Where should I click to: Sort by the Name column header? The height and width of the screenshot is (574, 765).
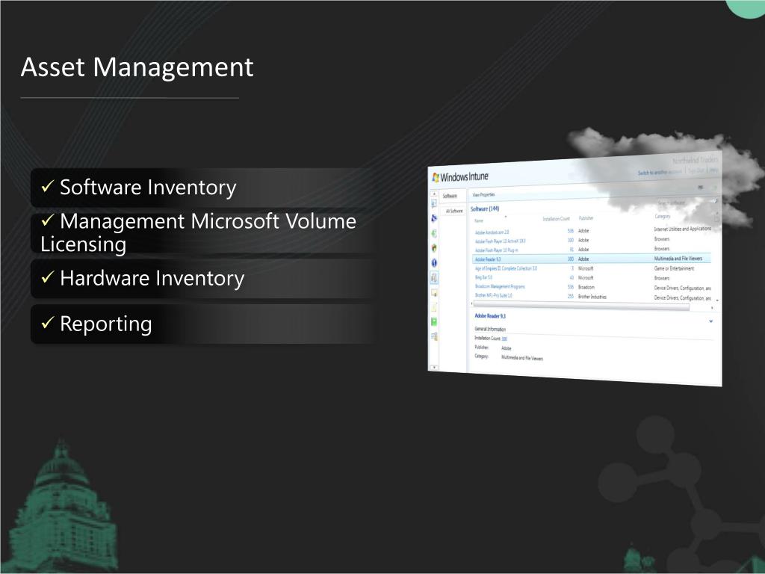(x=479, y=220)
